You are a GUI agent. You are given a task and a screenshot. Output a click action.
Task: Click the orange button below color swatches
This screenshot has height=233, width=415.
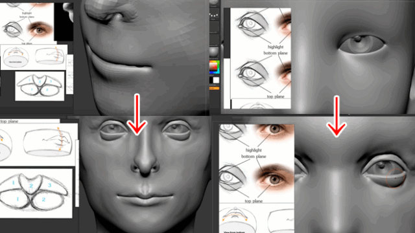click(215, 88)
